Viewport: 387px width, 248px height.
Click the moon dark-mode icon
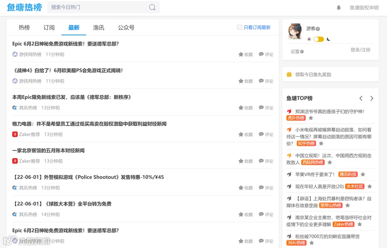[x=328, y=39]
